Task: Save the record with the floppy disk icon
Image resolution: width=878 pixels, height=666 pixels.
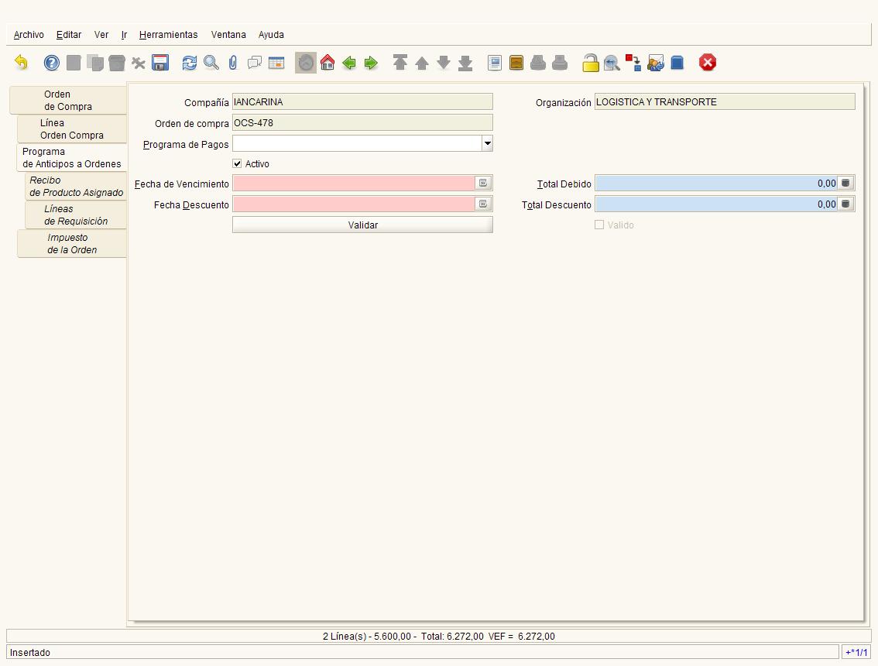Action: 160,62
